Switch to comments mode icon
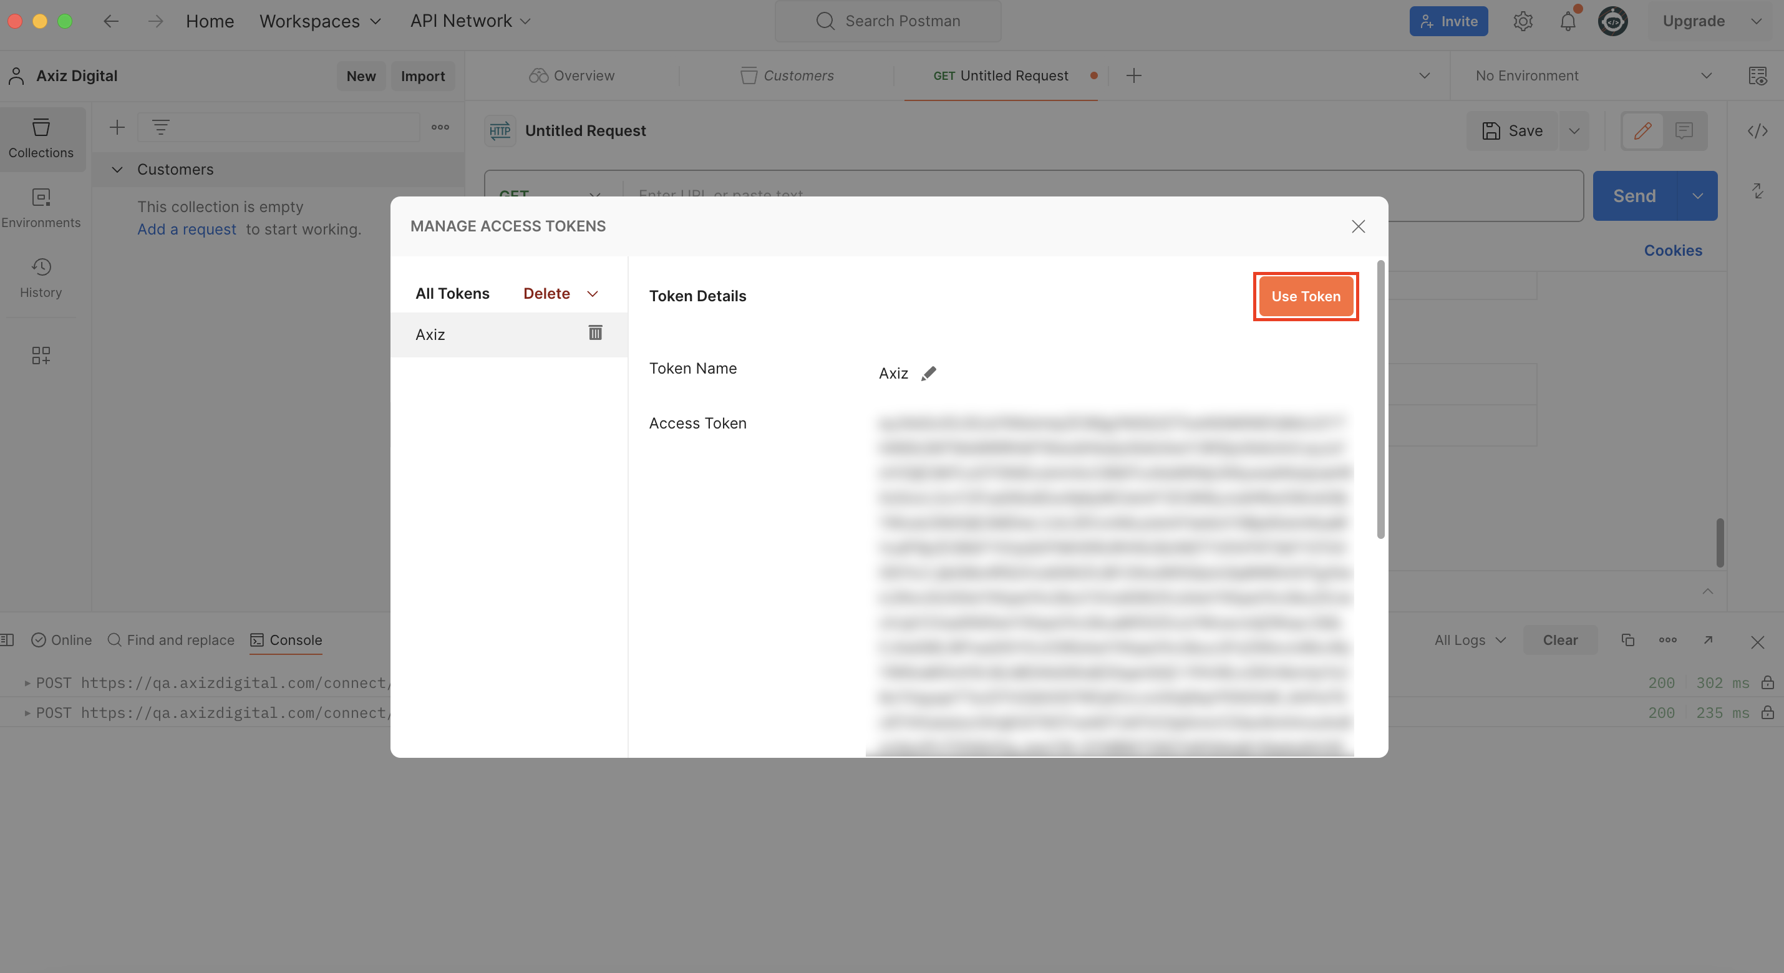 pos(1684,131)
